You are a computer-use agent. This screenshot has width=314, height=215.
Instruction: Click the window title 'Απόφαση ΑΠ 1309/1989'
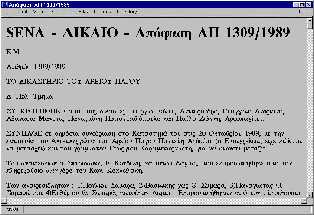tap(39, 5)
